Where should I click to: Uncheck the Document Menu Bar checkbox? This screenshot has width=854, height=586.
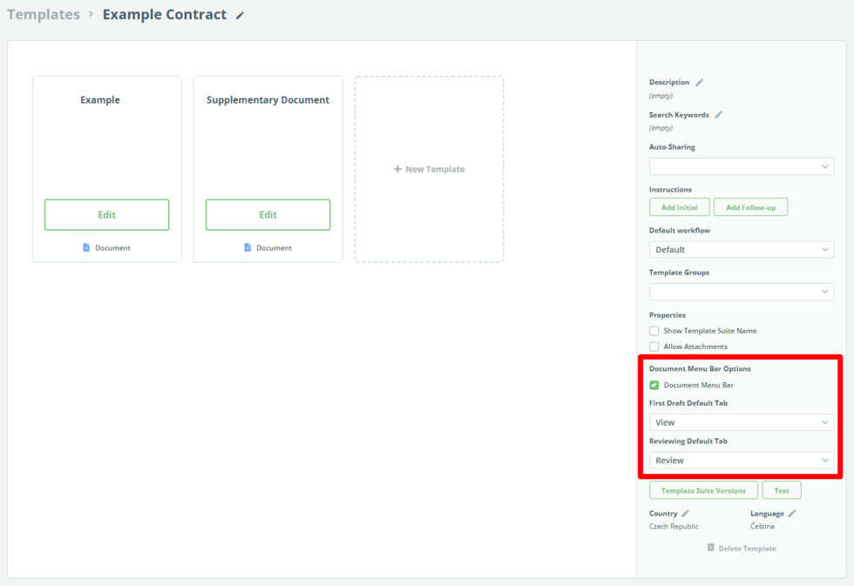click(654, 385)
